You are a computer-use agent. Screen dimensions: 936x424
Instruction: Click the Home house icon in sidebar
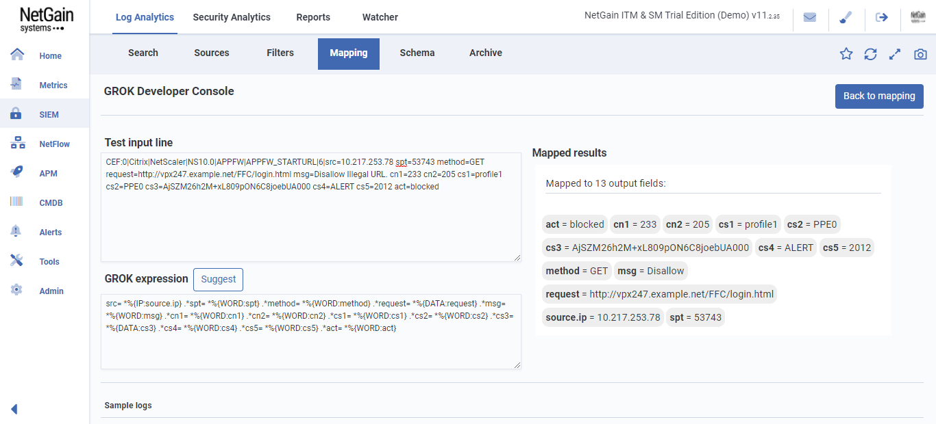point(17,55)
